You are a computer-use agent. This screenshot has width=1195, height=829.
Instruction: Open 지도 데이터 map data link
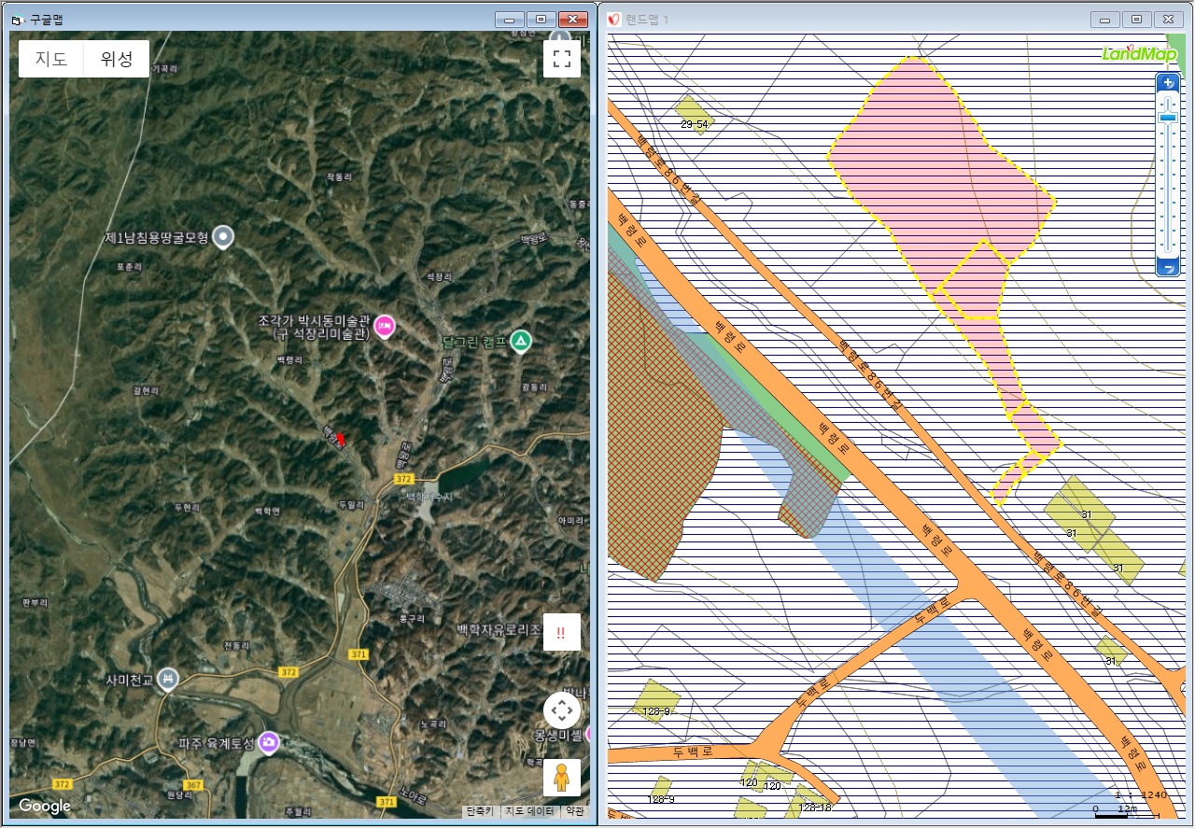[x=529, y=811]
